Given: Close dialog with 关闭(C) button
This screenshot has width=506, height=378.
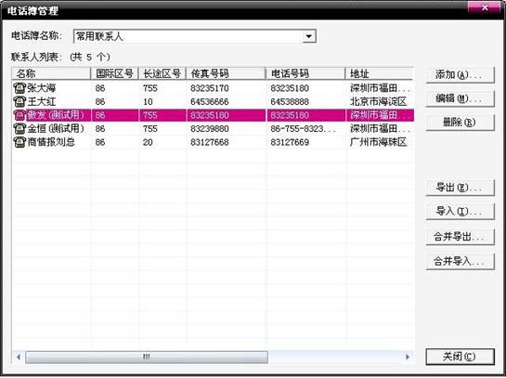Looking at the screenshot, I should (x=460, y=357).
